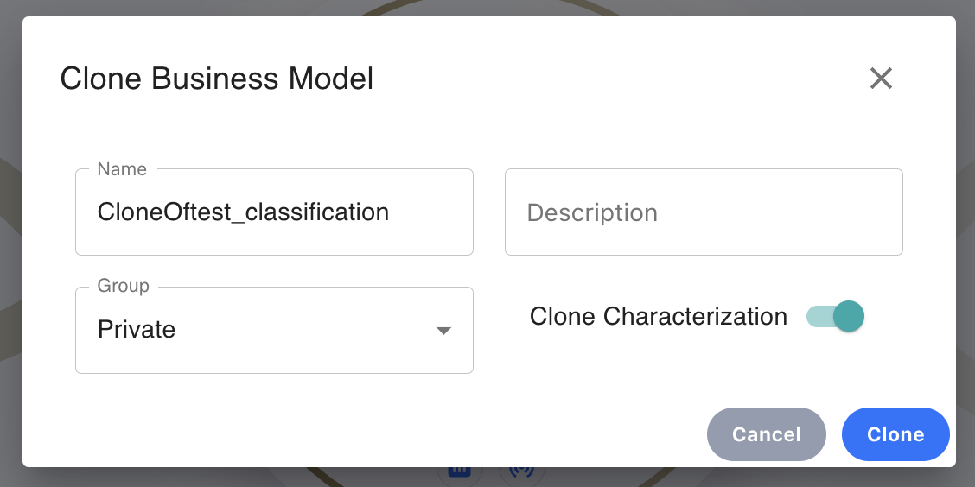
Task: Turn off the Clone Characterization switch
Action: click(x=835, y=316)
